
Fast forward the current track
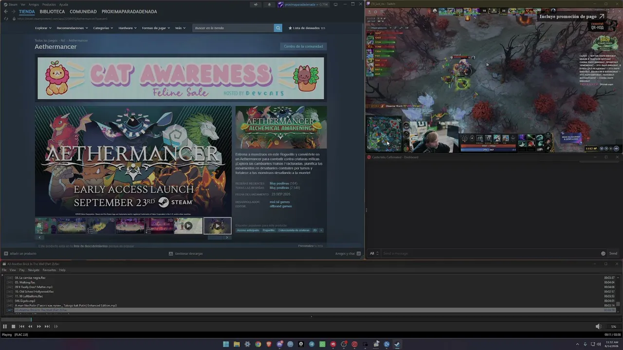(39, 327)
